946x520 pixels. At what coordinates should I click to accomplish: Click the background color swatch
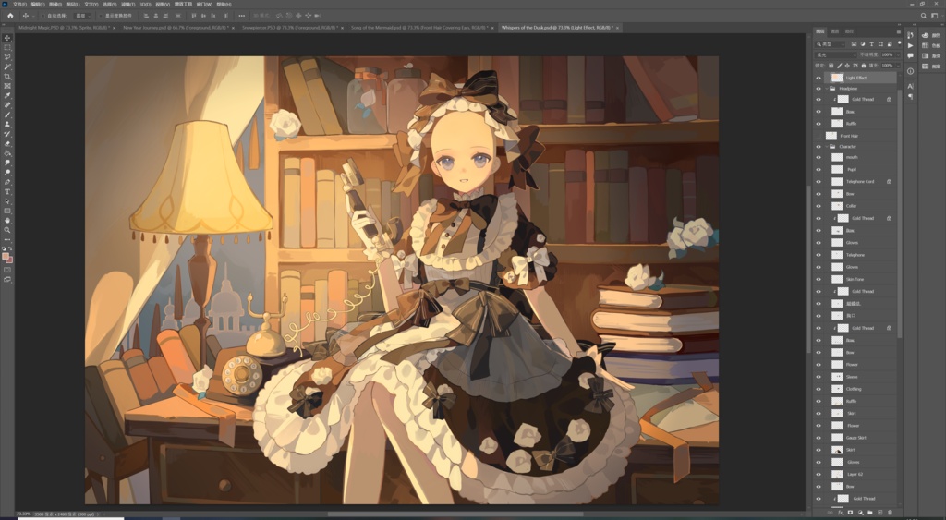(x=9, y=260)
